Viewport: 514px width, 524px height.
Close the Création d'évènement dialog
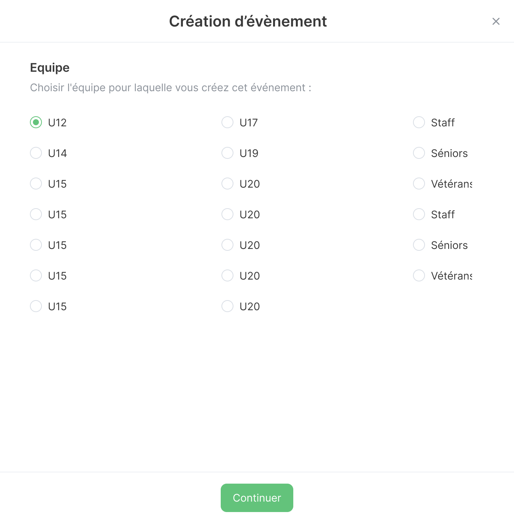point(496,22)
